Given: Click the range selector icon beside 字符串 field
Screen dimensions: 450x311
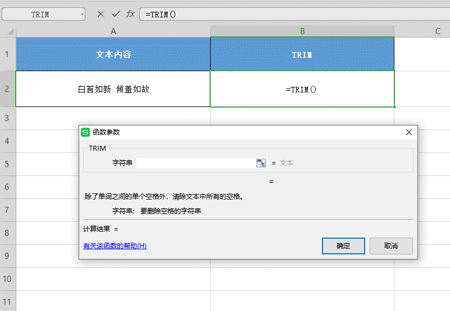Looking at the screenshot, I should (x=261, y=163).
